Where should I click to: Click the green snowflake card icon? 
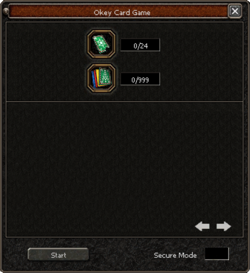click(x=101, y=45)
